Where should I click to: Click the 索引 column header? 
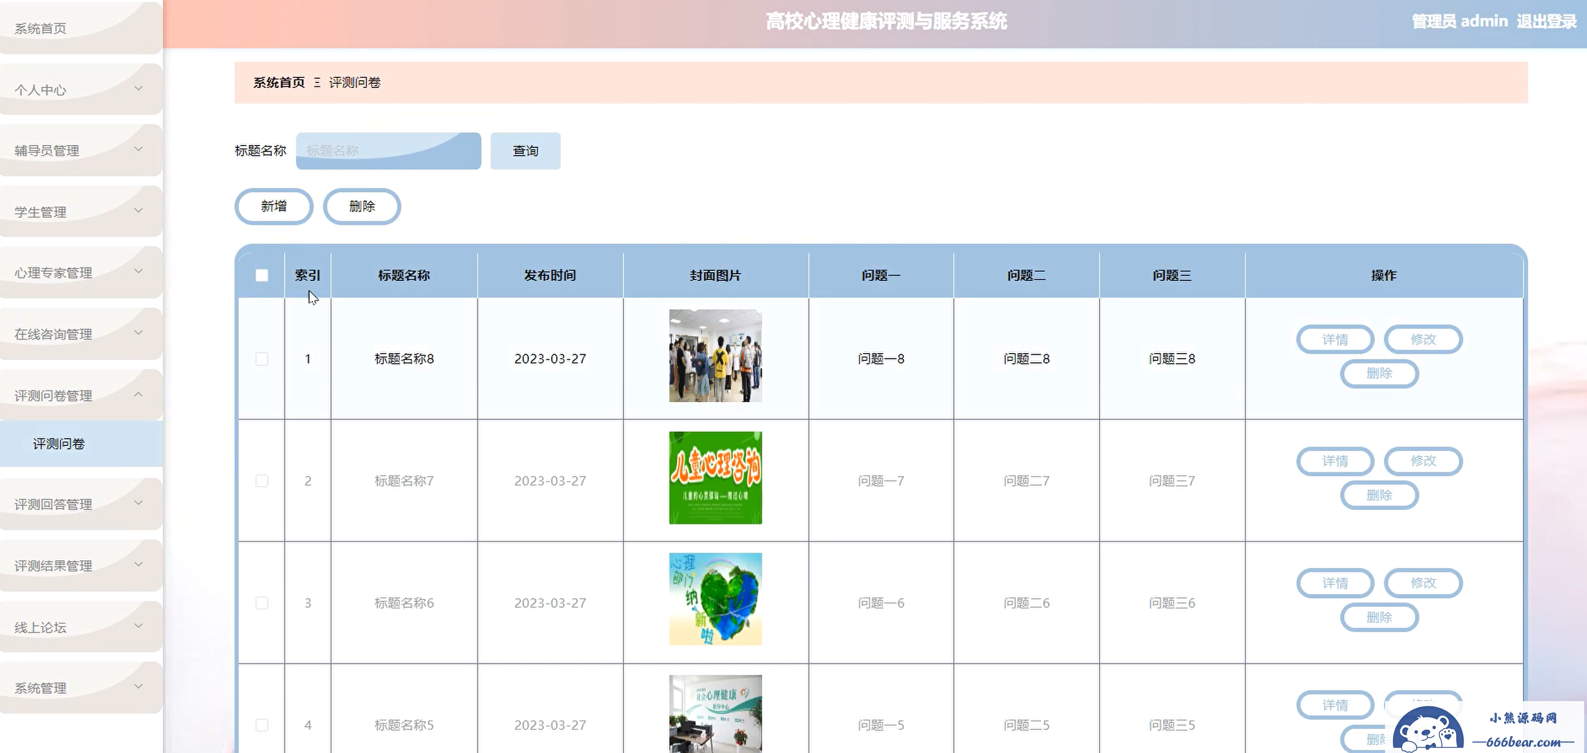click(307, 275)
